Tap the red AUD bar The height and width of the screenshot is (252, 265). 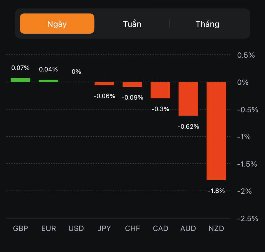pyautogui.click(x=188, y=99)
